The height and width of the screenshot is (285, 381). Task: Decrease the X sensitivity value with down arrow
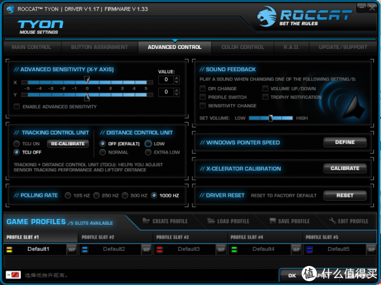(x=177, y=82)
